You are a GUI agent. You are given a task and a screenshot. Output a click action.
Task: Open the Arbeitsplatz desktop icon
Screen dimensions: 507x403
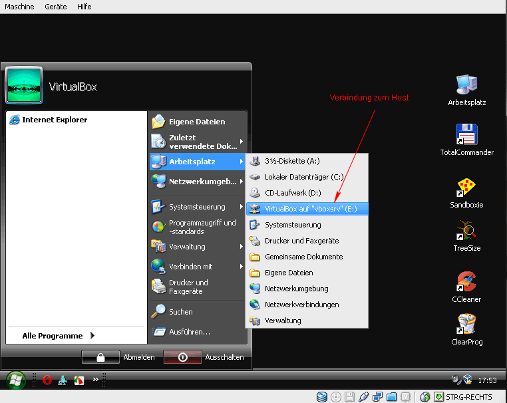[x=466, y=86]
